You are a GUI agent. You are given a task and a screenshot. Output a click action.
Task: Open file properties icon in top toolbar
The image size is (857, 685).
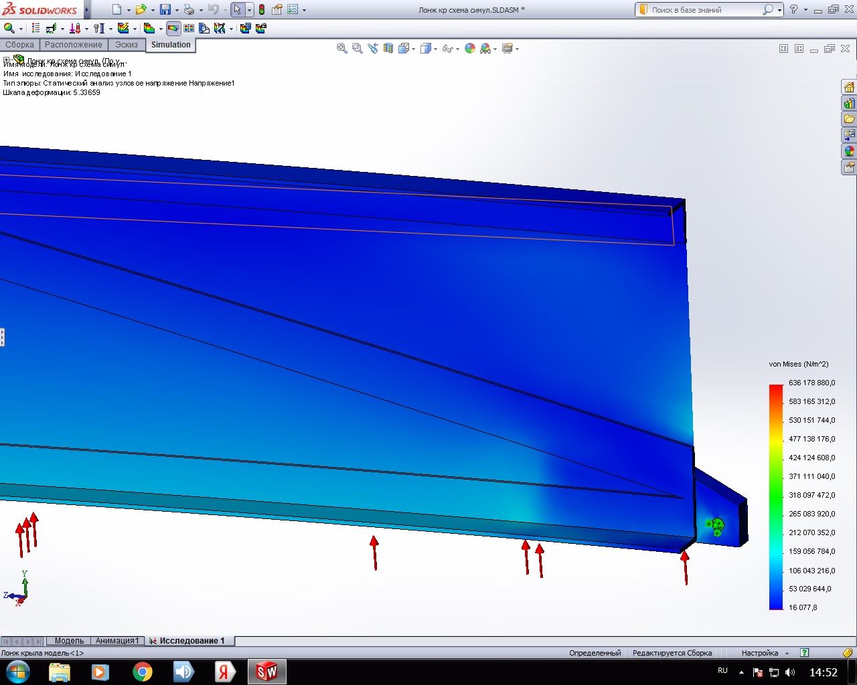(x=277, y=9)
